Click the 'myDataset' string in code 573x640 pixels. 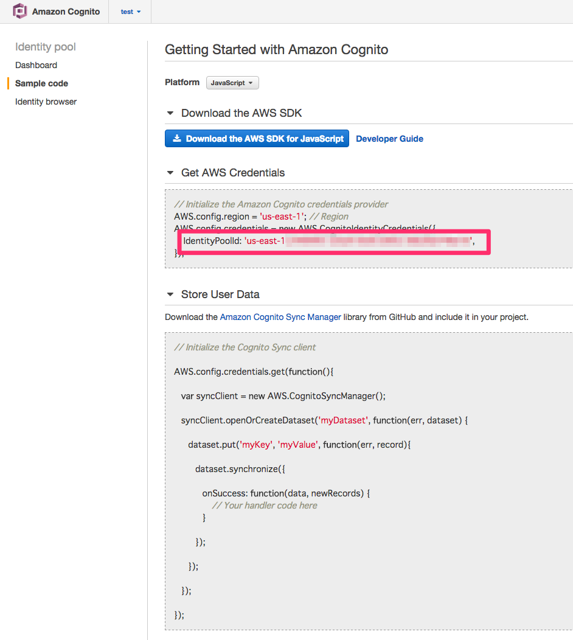343,420
